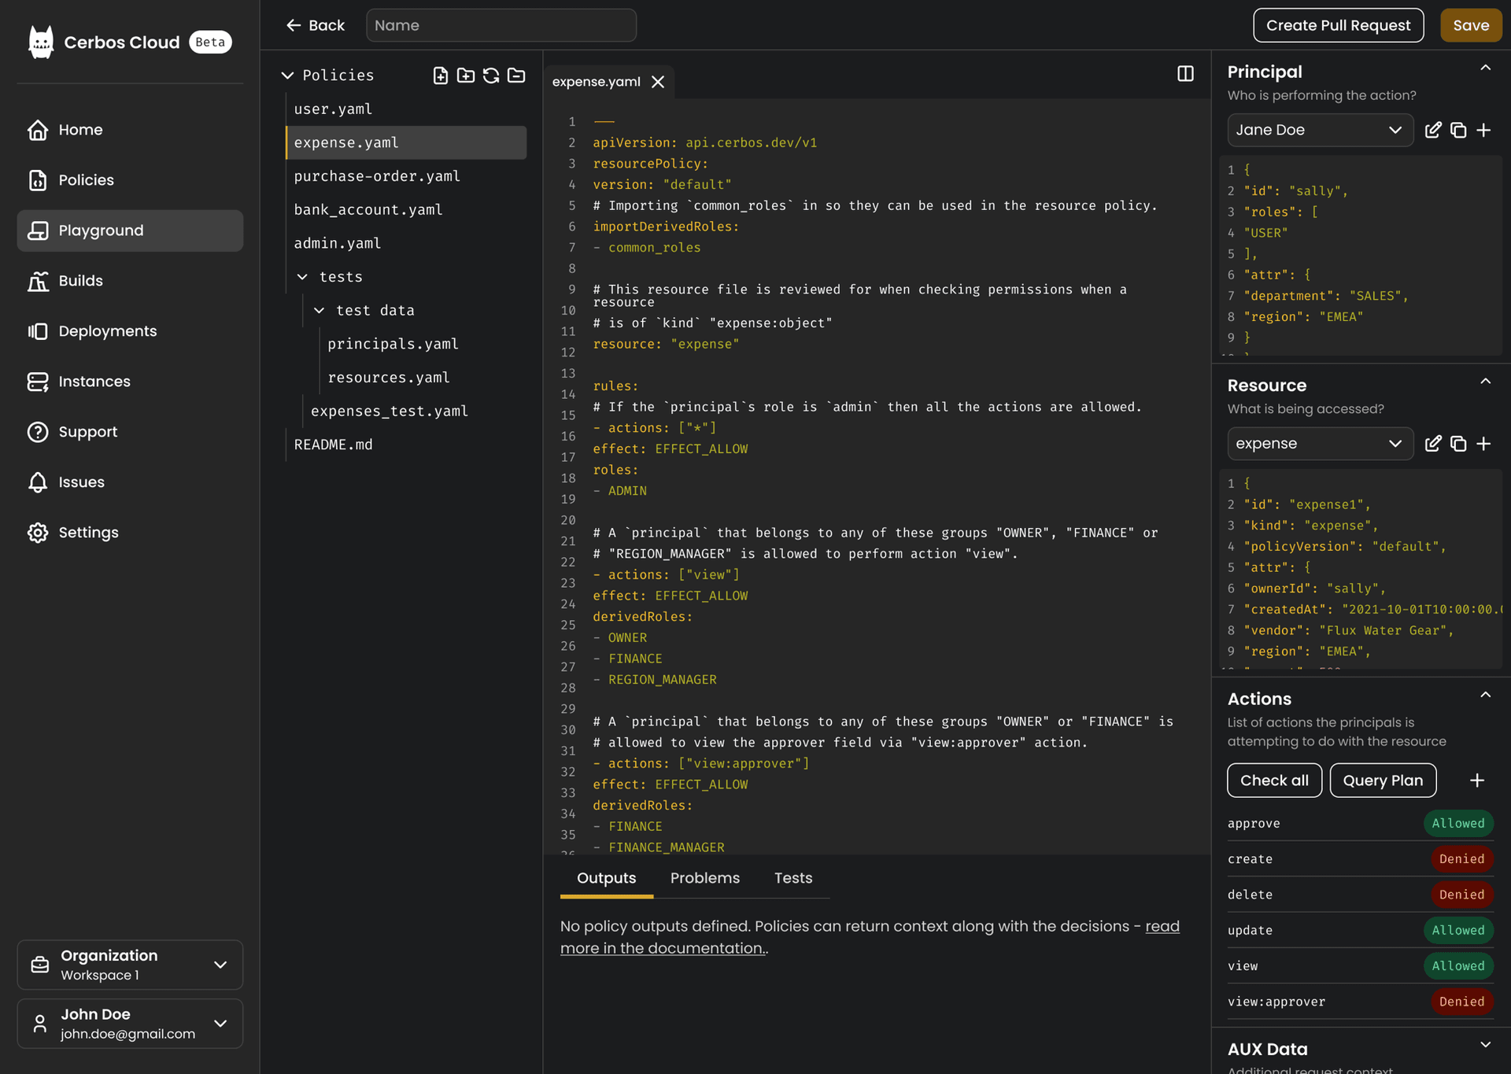Image resolution: width=1511 pixels, height=1074 pixels.
Task: Open Instances in the sidebar
Action: 130,382
